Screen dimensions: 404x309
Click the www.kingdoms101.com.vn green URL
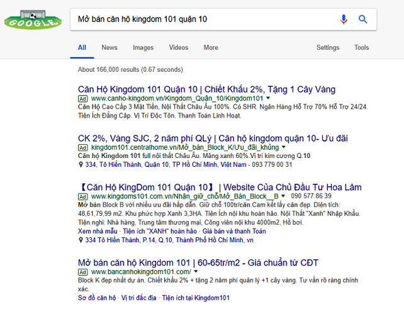[x=185, y=196]
